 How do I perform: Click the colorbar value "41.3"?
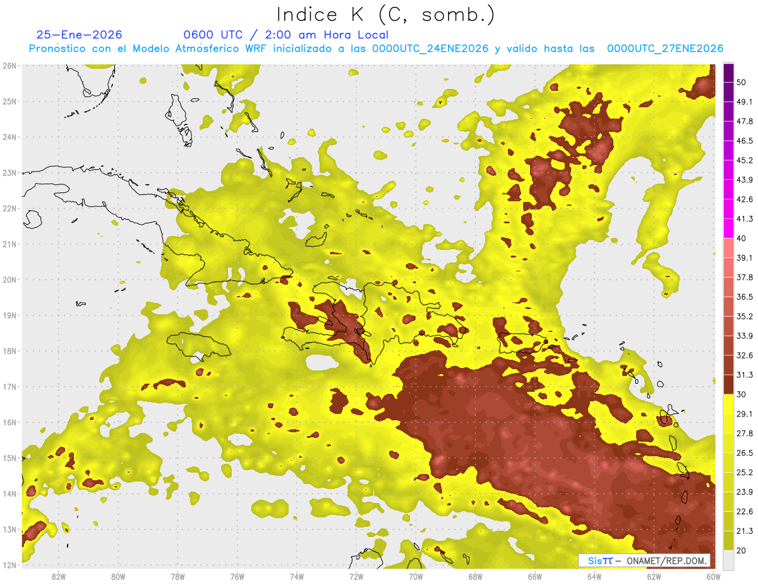(x=745, y=219)
